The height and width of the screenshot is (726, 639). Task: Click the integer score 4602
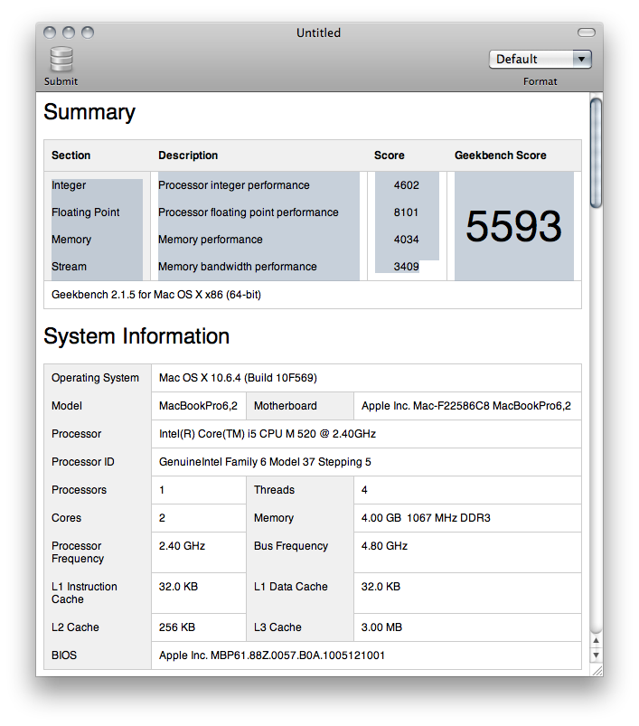pos(406,185)
